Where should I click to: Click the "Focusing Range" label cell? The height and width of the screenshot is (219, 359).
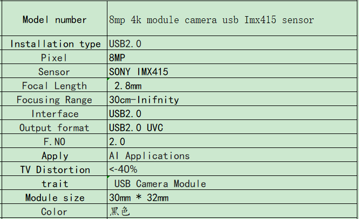[55, 100]
